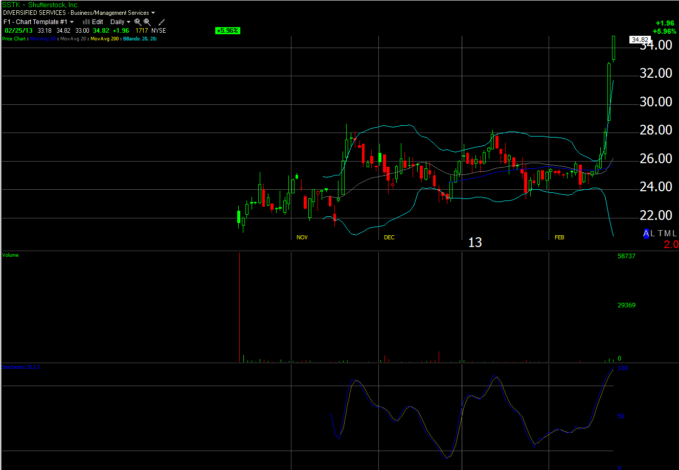Open the Edit chart option
Image resolution: width=679 pixels, height=470 pixels.
click(x=97, y=22)
